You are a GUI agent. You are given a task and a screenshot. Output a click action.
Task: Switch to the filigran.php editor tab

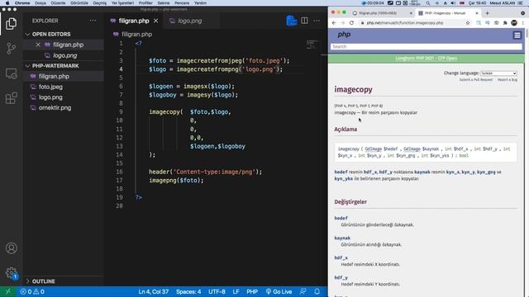point(134,21)
